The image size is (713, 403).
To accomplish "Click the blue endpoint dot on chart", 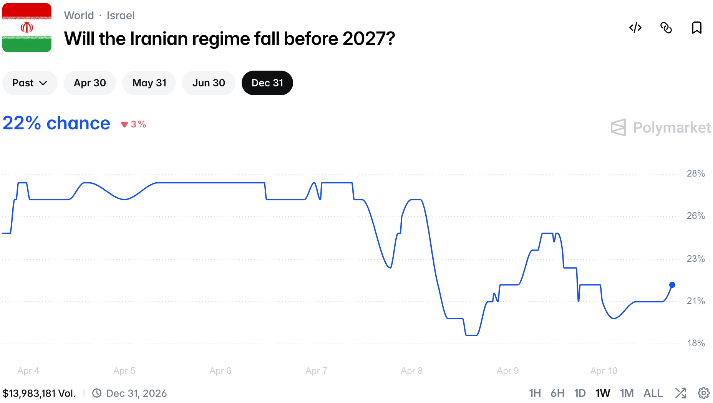I will [672, 285].
